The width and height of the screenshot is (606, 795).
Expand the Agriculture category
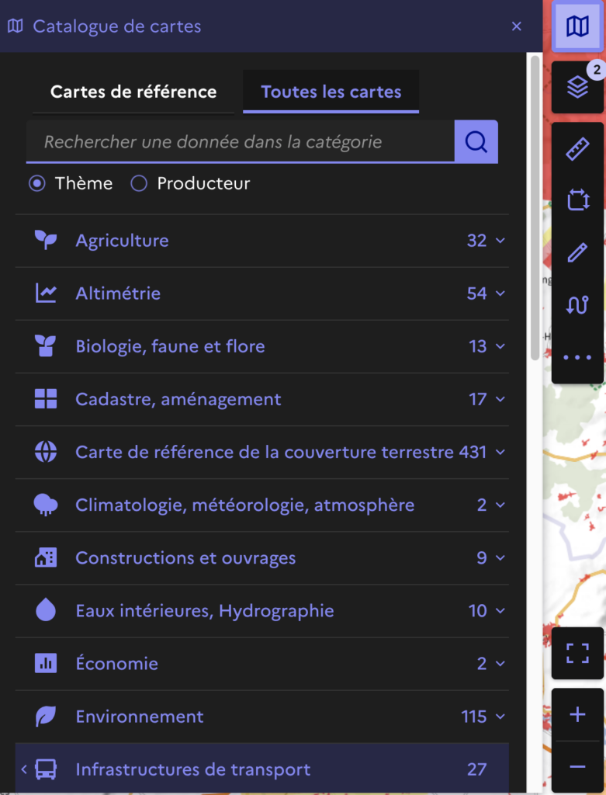click(x=262, y=241)
